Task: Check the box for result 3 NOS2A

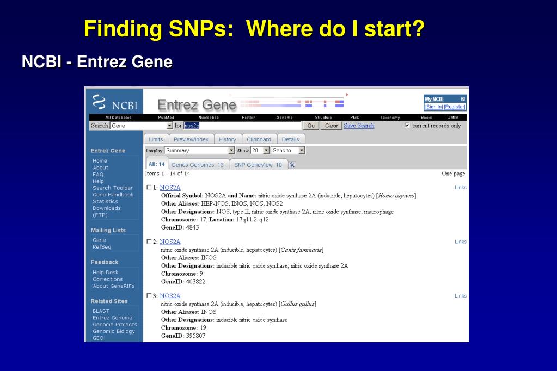Action: [149, 295]
